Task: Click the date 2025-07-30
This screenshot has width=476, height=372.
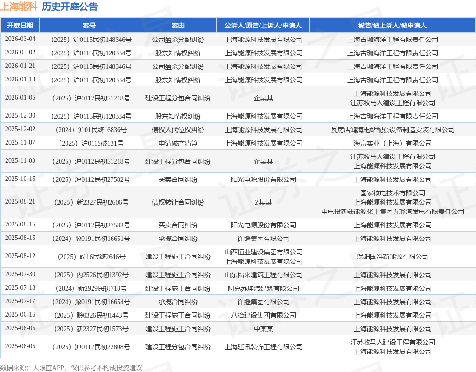Action: point(20,274)
